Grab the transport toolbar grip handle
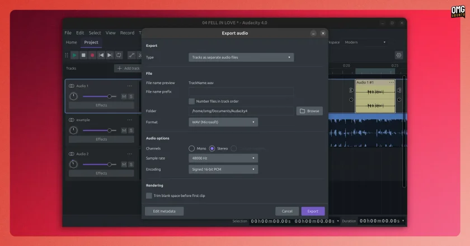 67,55
